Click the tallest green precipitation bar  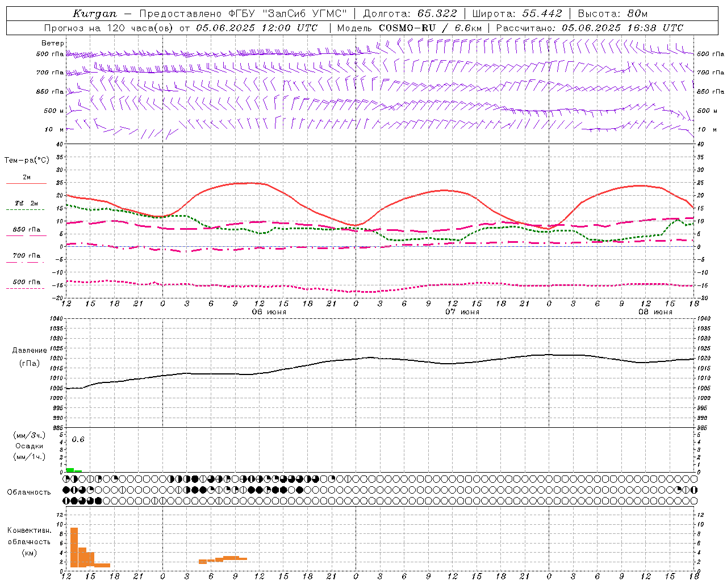(70, 470)
